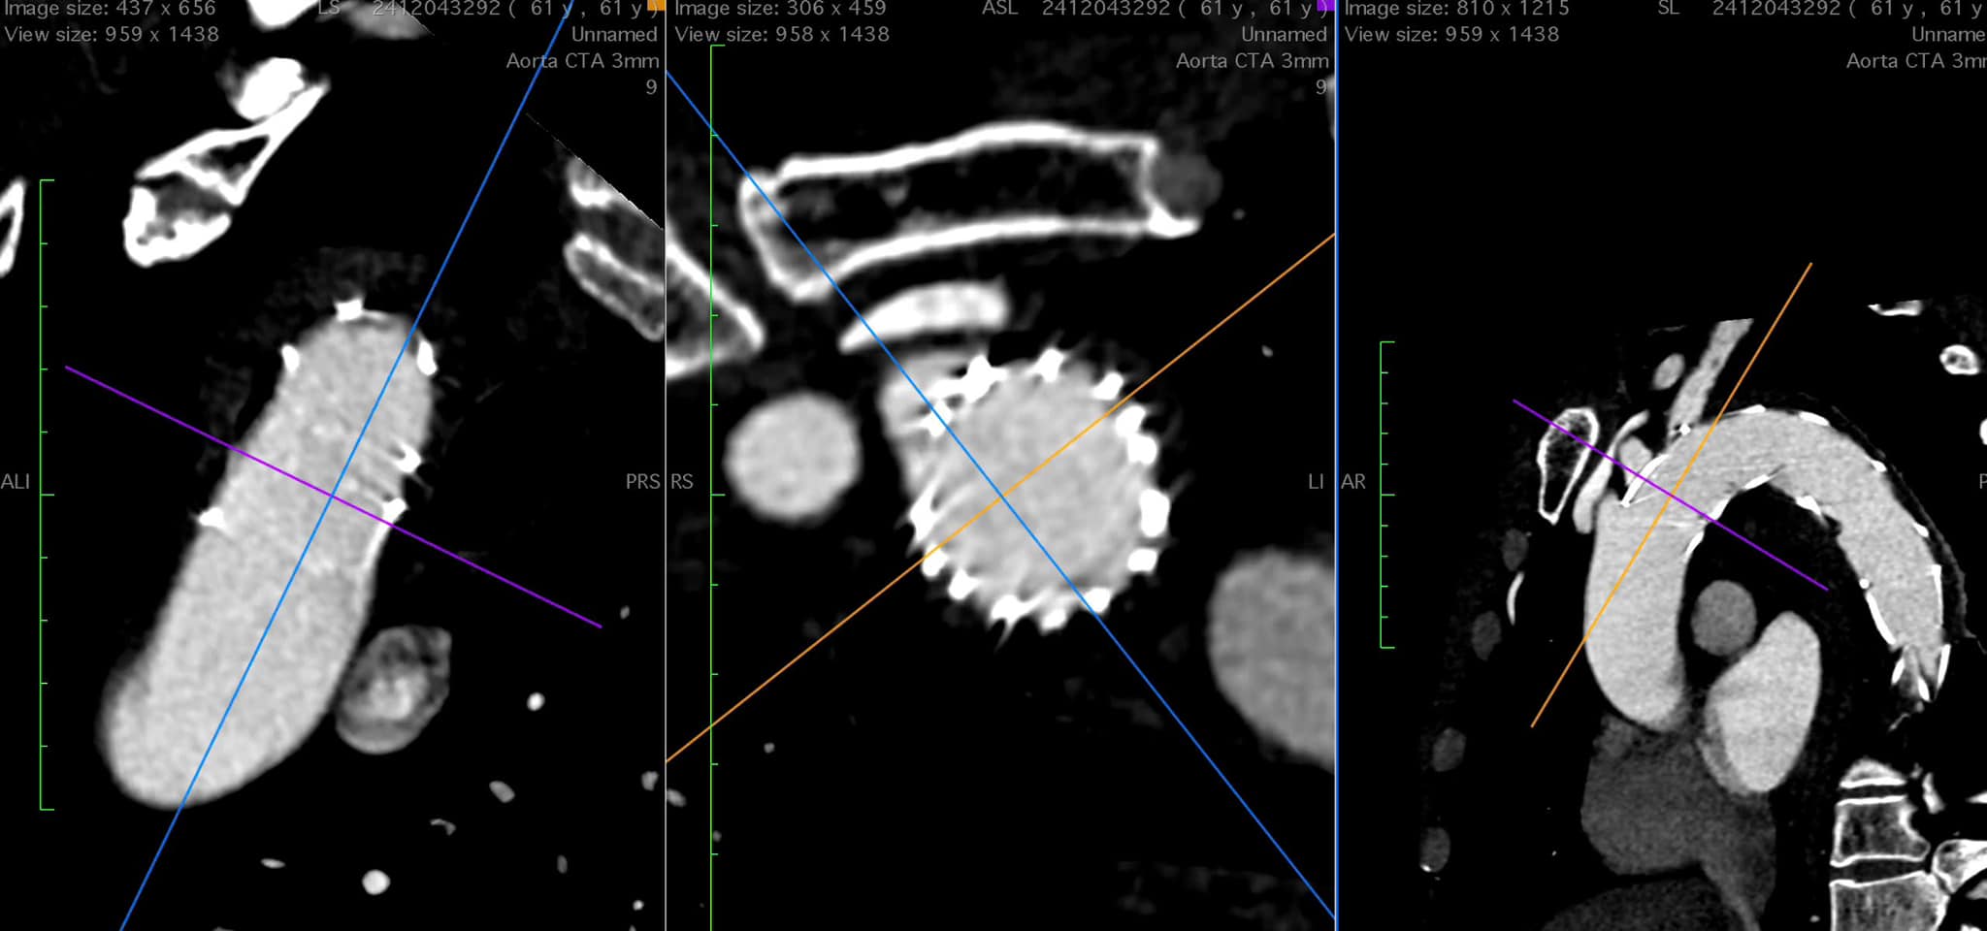Click the LI orientation label in middle viewport
Image resolution: width=1987 pixels, height=931 pixels.
pyautogui.click(x=1316, y=482)
